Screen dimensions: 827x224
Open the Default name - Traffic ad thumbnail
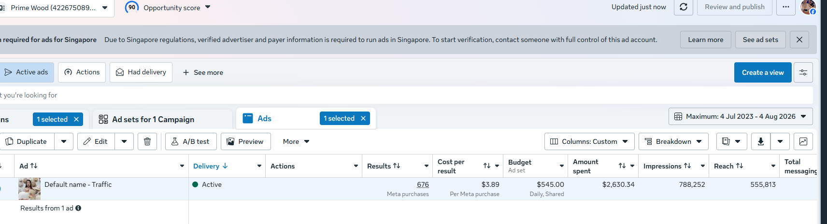tap(29, 189)
